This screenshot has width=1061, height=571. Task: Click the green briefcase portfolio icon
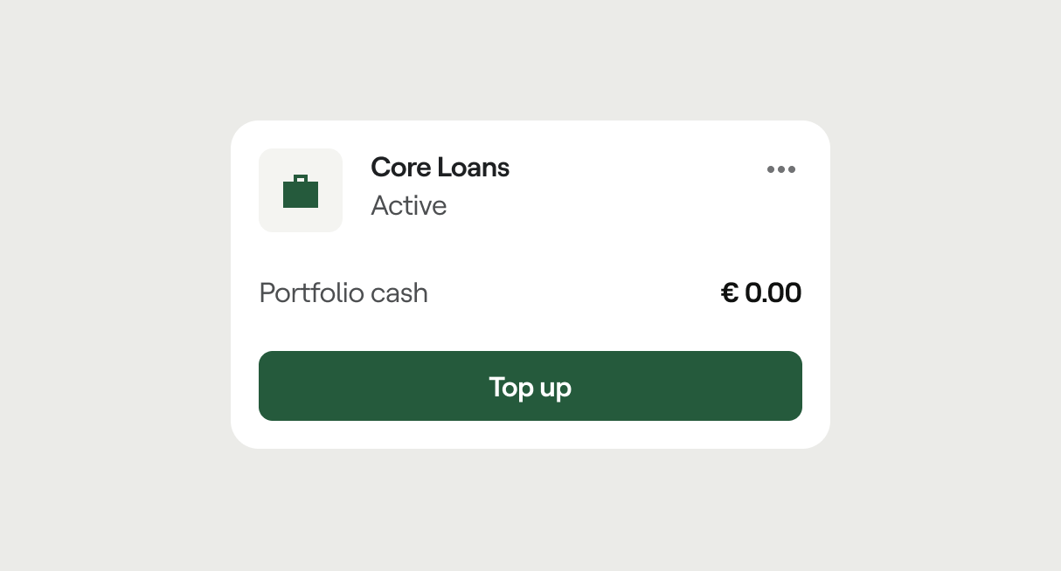click(x=301, y=191)
